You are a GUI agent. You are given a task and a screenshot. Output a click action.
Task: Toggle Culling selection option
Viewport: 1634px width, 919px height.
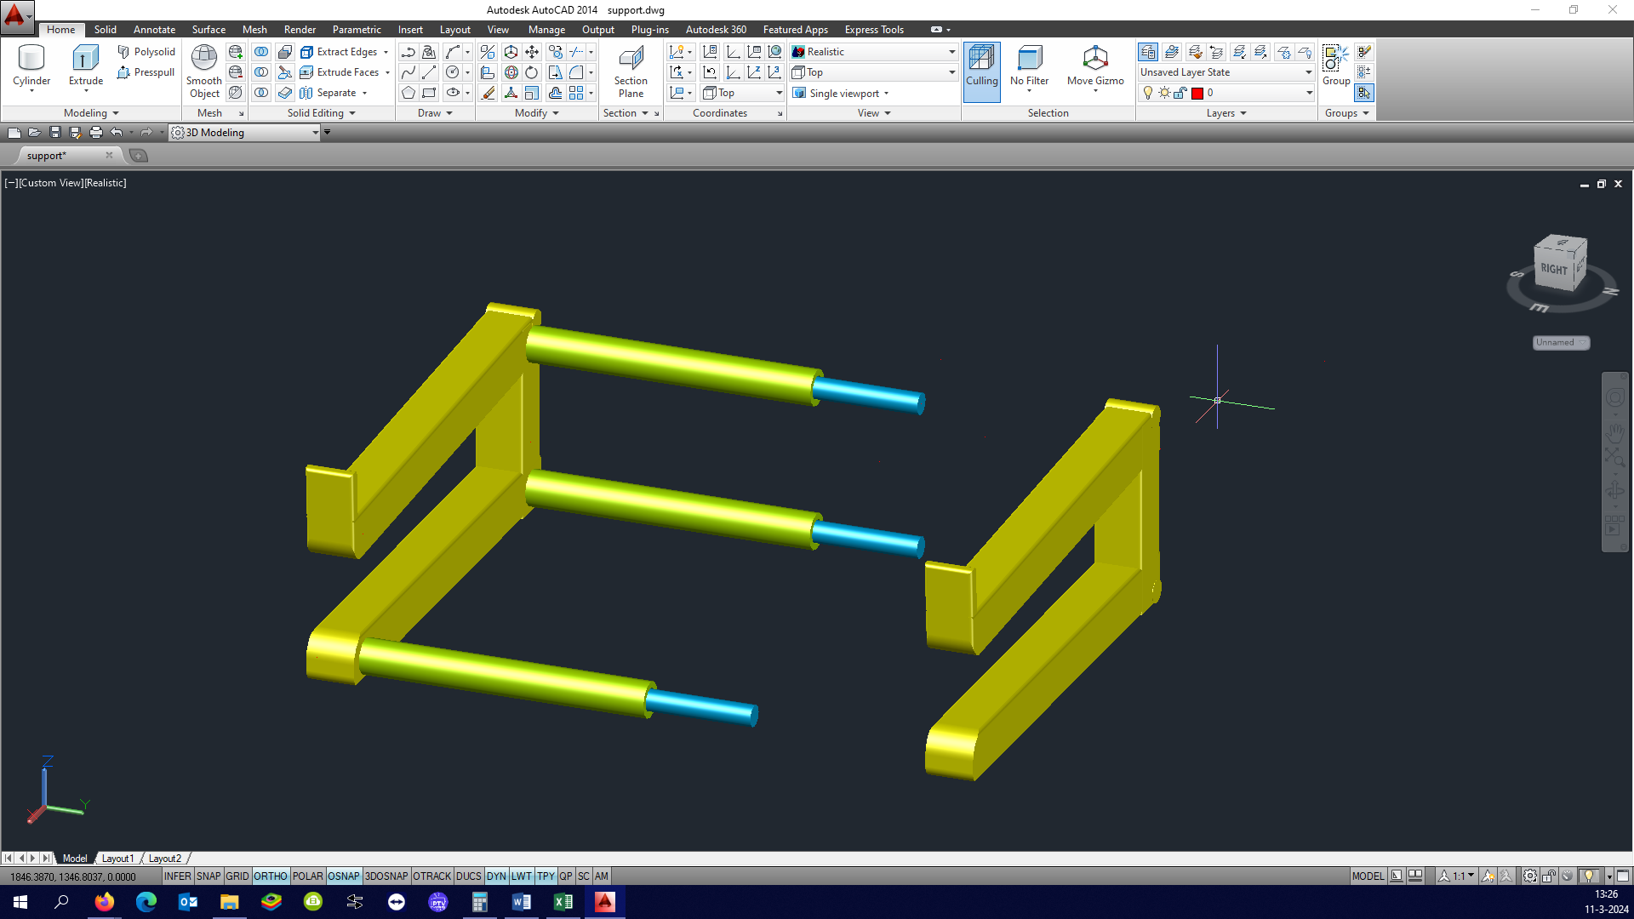pyautogui.click(x=981, y=71)
